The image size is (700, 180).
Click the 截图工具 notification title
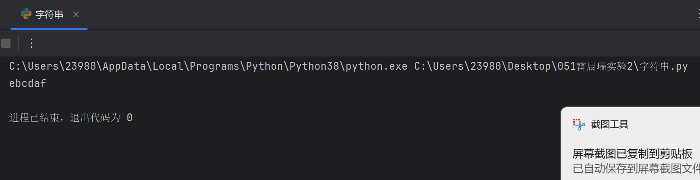(610, 125)
